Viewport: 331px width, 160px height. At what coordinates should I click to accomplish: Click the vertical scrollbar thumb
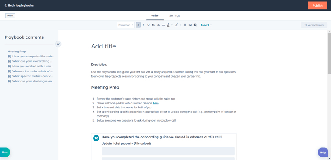click(329, 53)
